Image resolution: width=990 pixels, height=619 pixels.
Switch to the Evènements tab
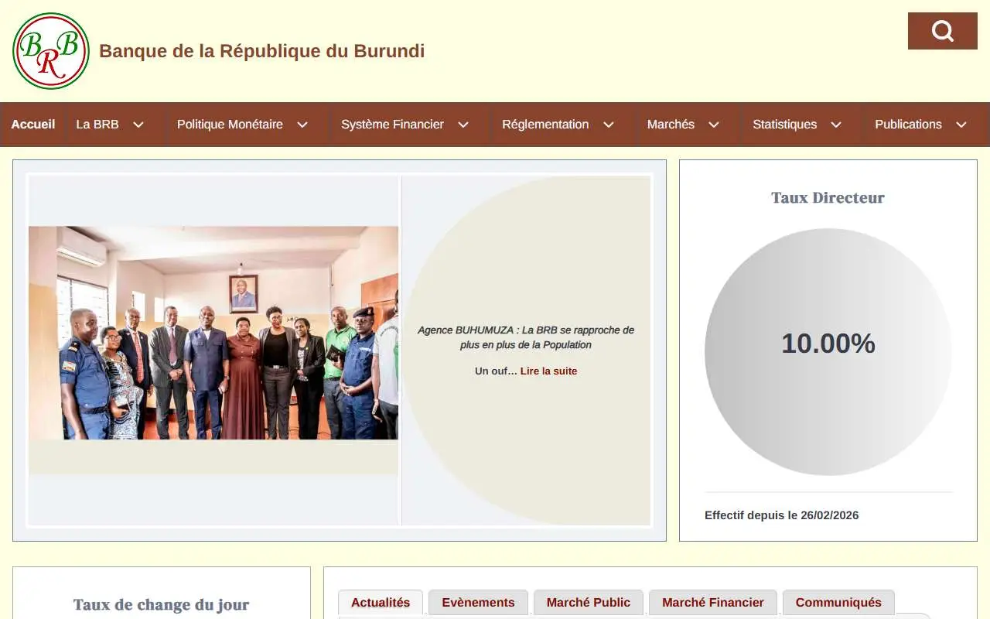478,603
